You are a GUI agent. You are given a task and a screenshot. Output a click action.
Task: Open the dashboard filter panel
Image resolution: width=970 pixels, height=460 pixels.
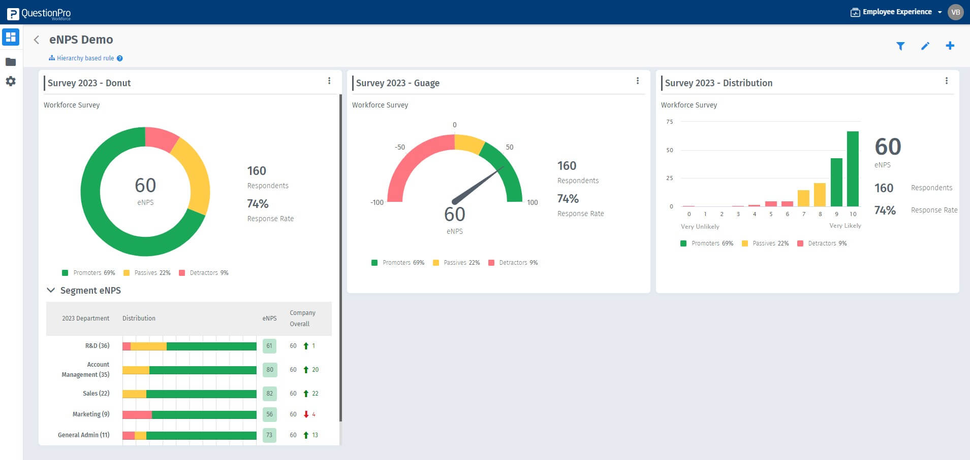point(901,46)
